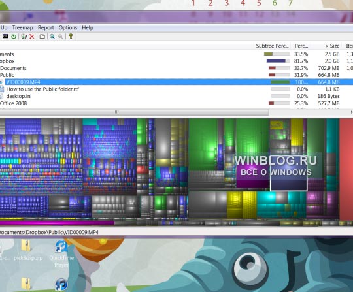Select How to use the Public folder.rtf
The height and width of the screenshot is (292, 353).
pos(42,89)
